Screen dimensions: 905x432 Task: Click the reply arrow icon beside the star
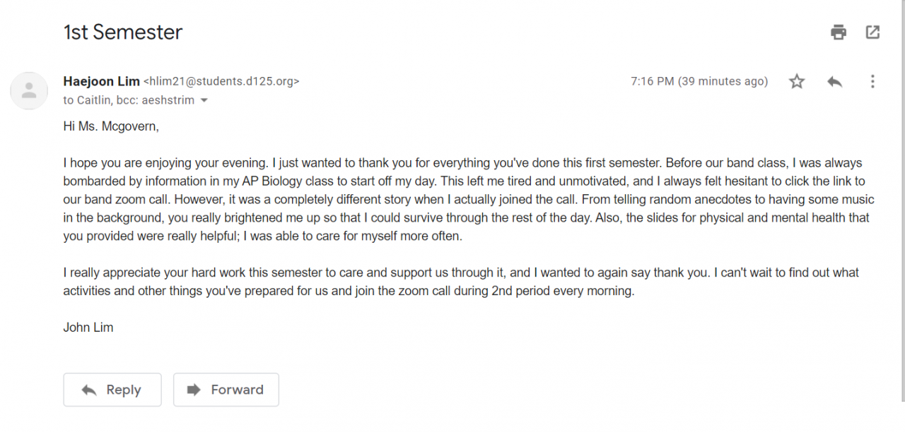835,82
